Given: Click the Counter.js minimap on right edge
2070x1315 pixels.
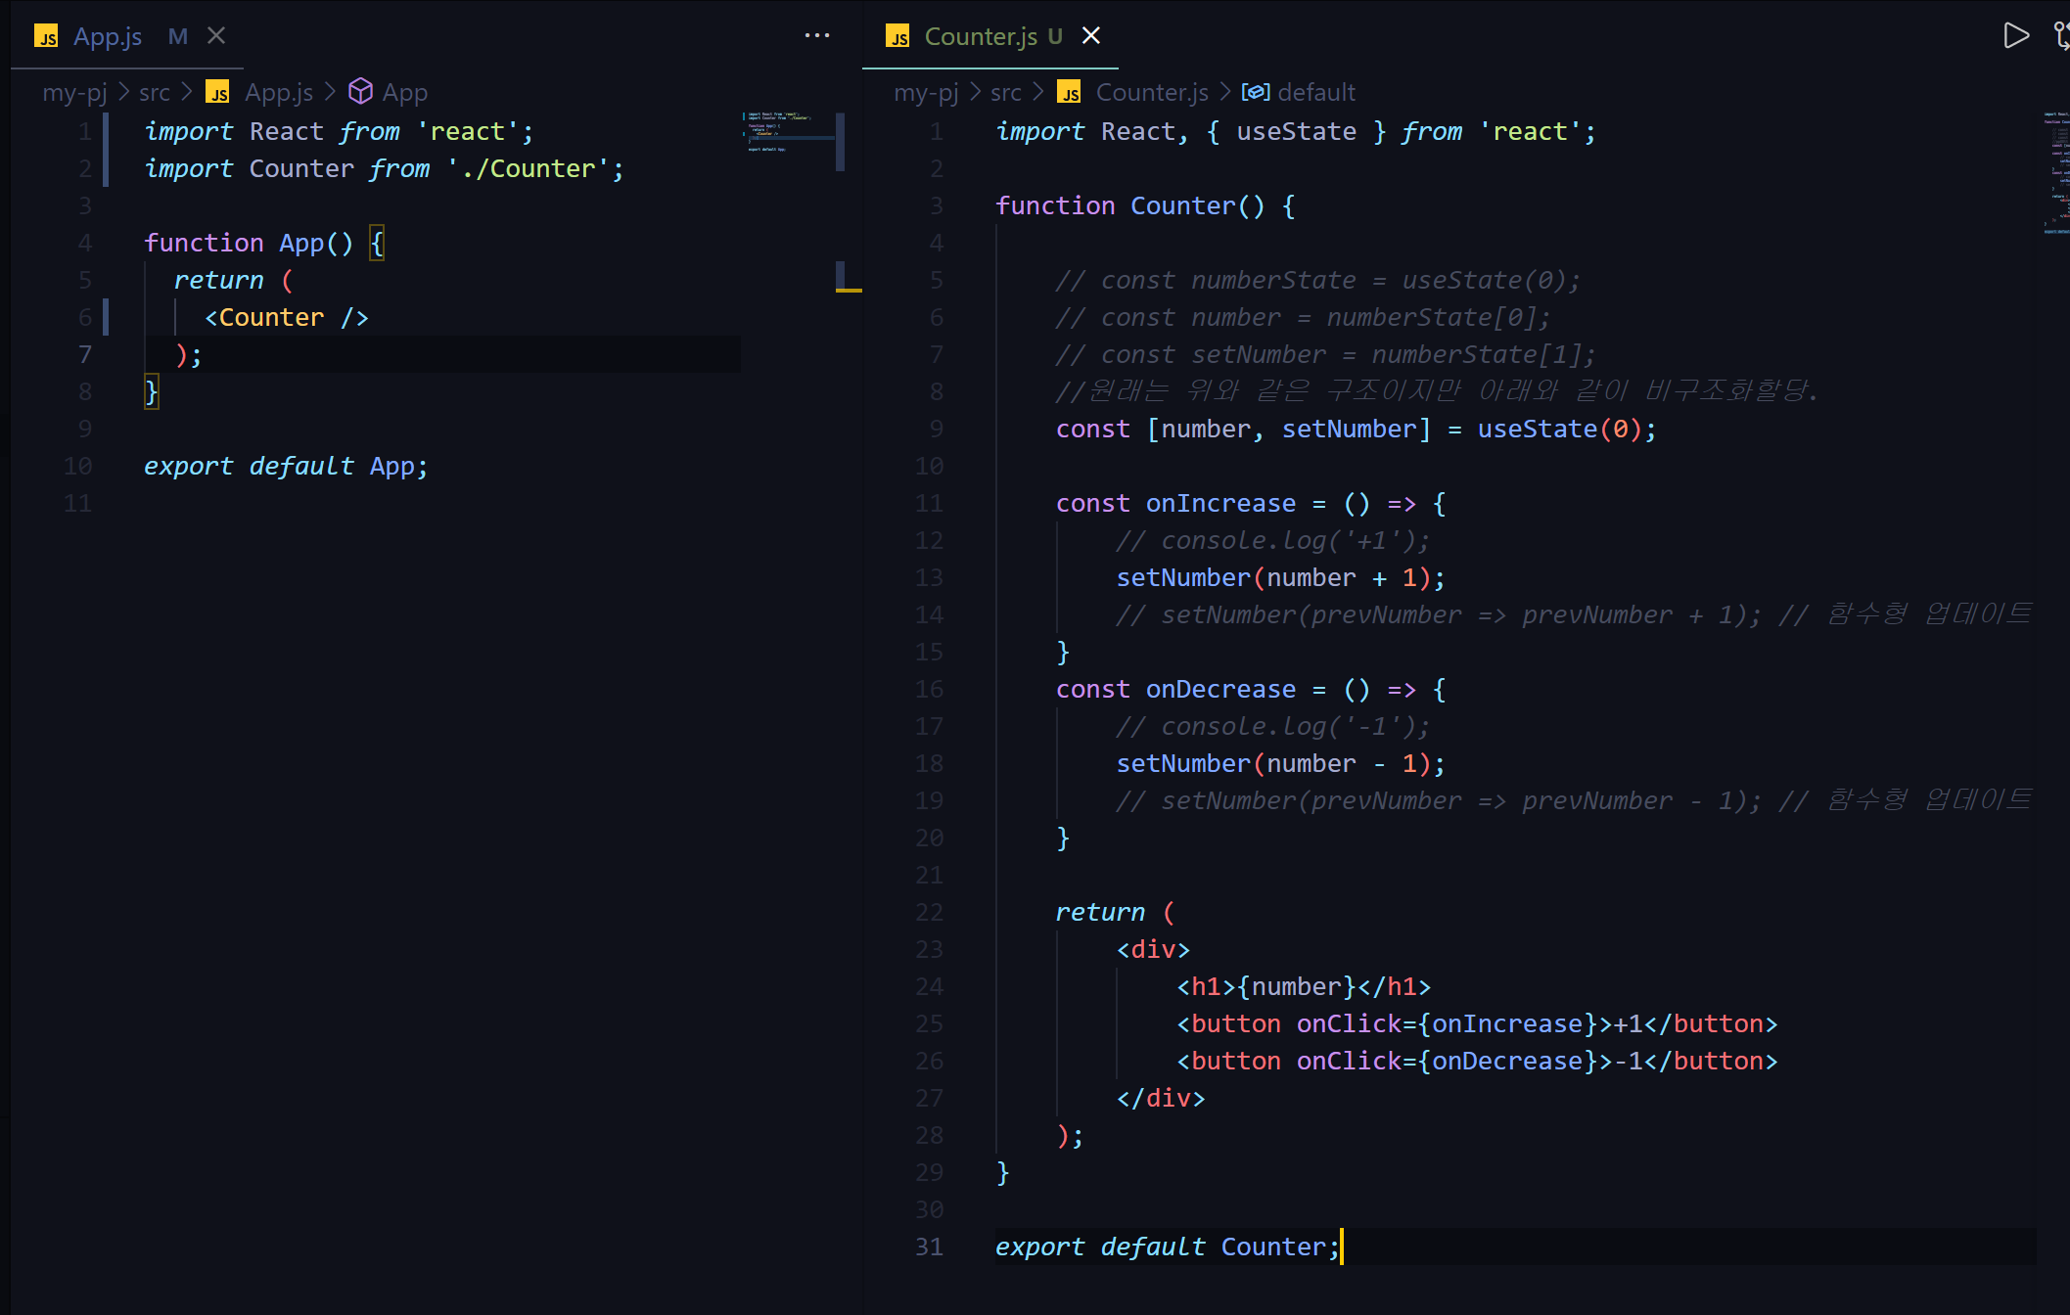Looking at the screenshot, I should pyautogui.click(x=2055, y=171).
